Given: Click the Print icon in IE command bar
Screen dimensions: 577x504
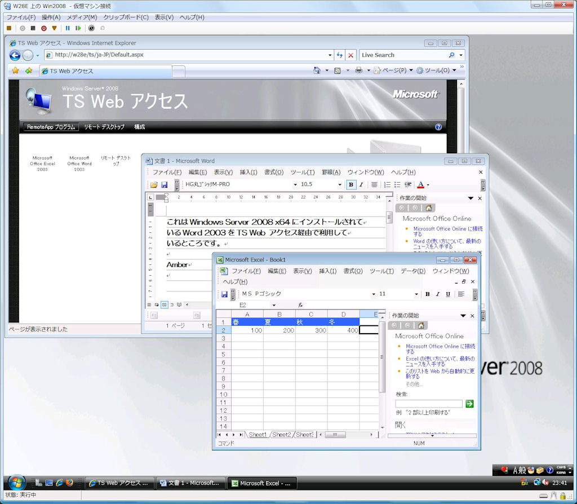Looking at the screenshot, I should point(358,70).
